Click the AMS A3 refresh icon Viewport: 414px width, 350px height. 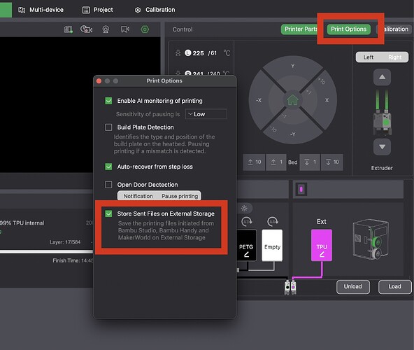coord(247,221)
